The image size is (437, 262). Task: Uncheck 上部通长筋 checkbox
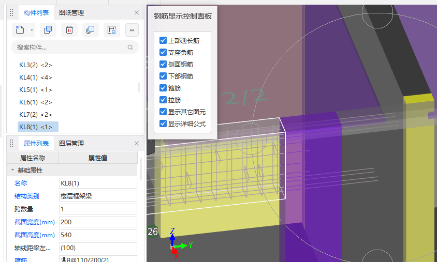pos(163,40)
